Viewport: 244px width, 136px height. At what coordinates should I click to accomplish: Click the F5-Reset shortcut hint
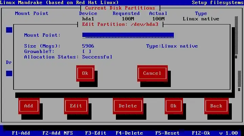tap(167, 133)
